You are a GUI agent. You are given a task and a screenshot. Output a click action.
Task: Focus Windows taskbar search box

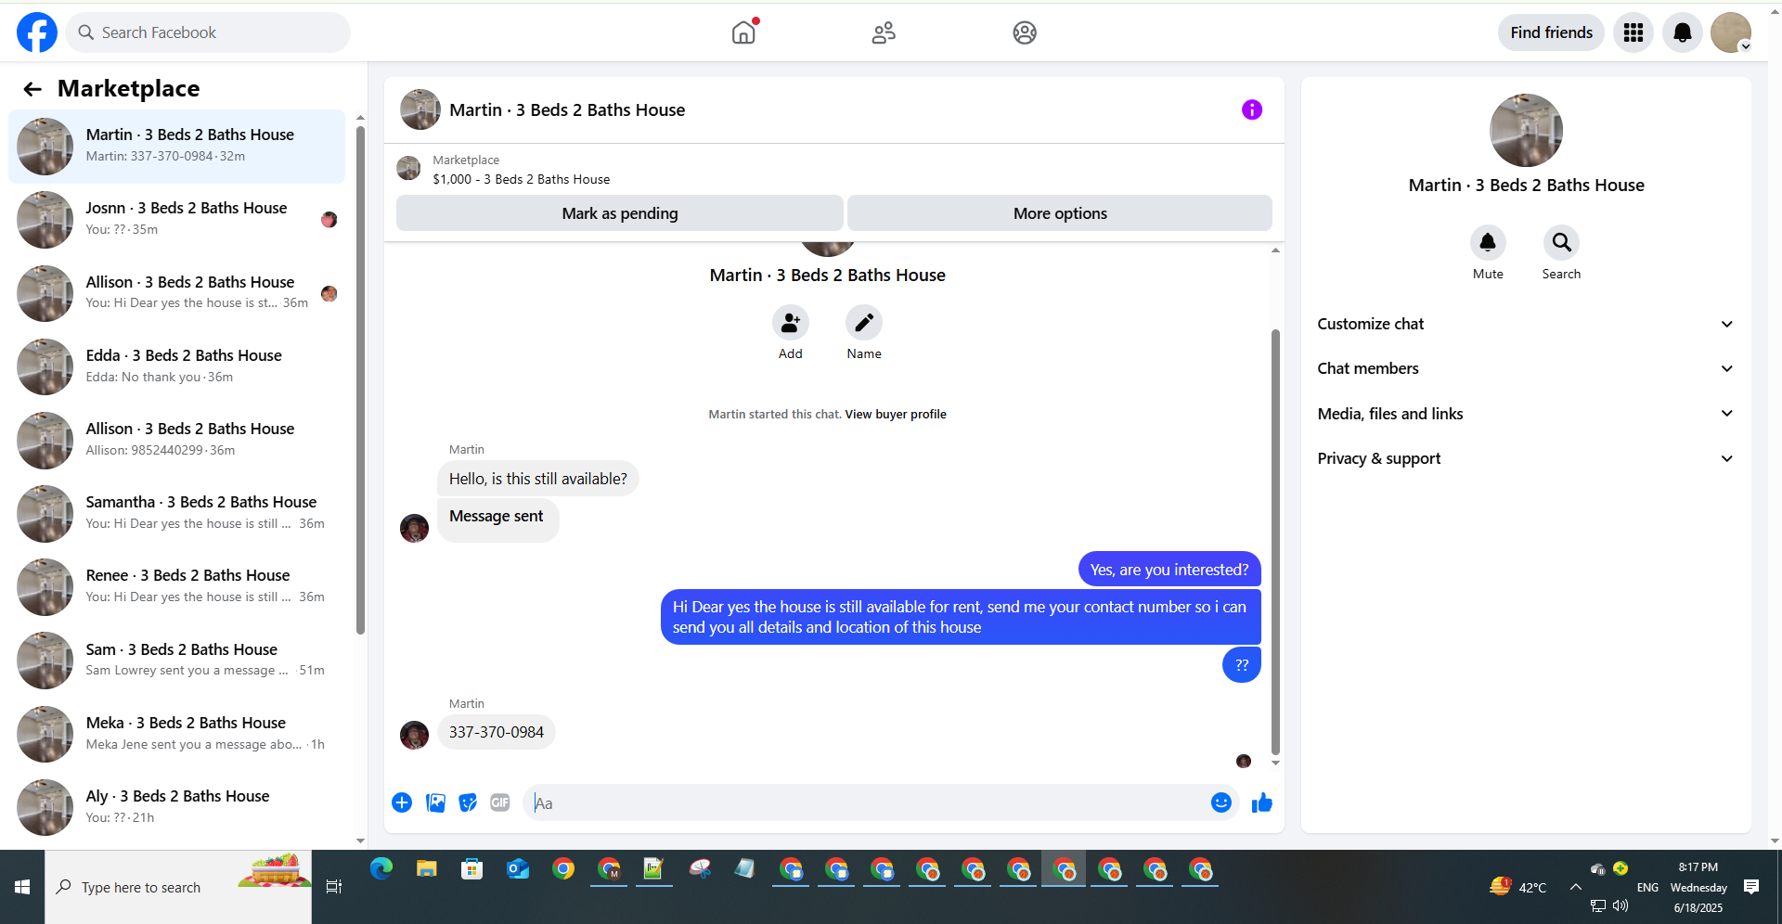pyautogui.click(x=178, y=887)
